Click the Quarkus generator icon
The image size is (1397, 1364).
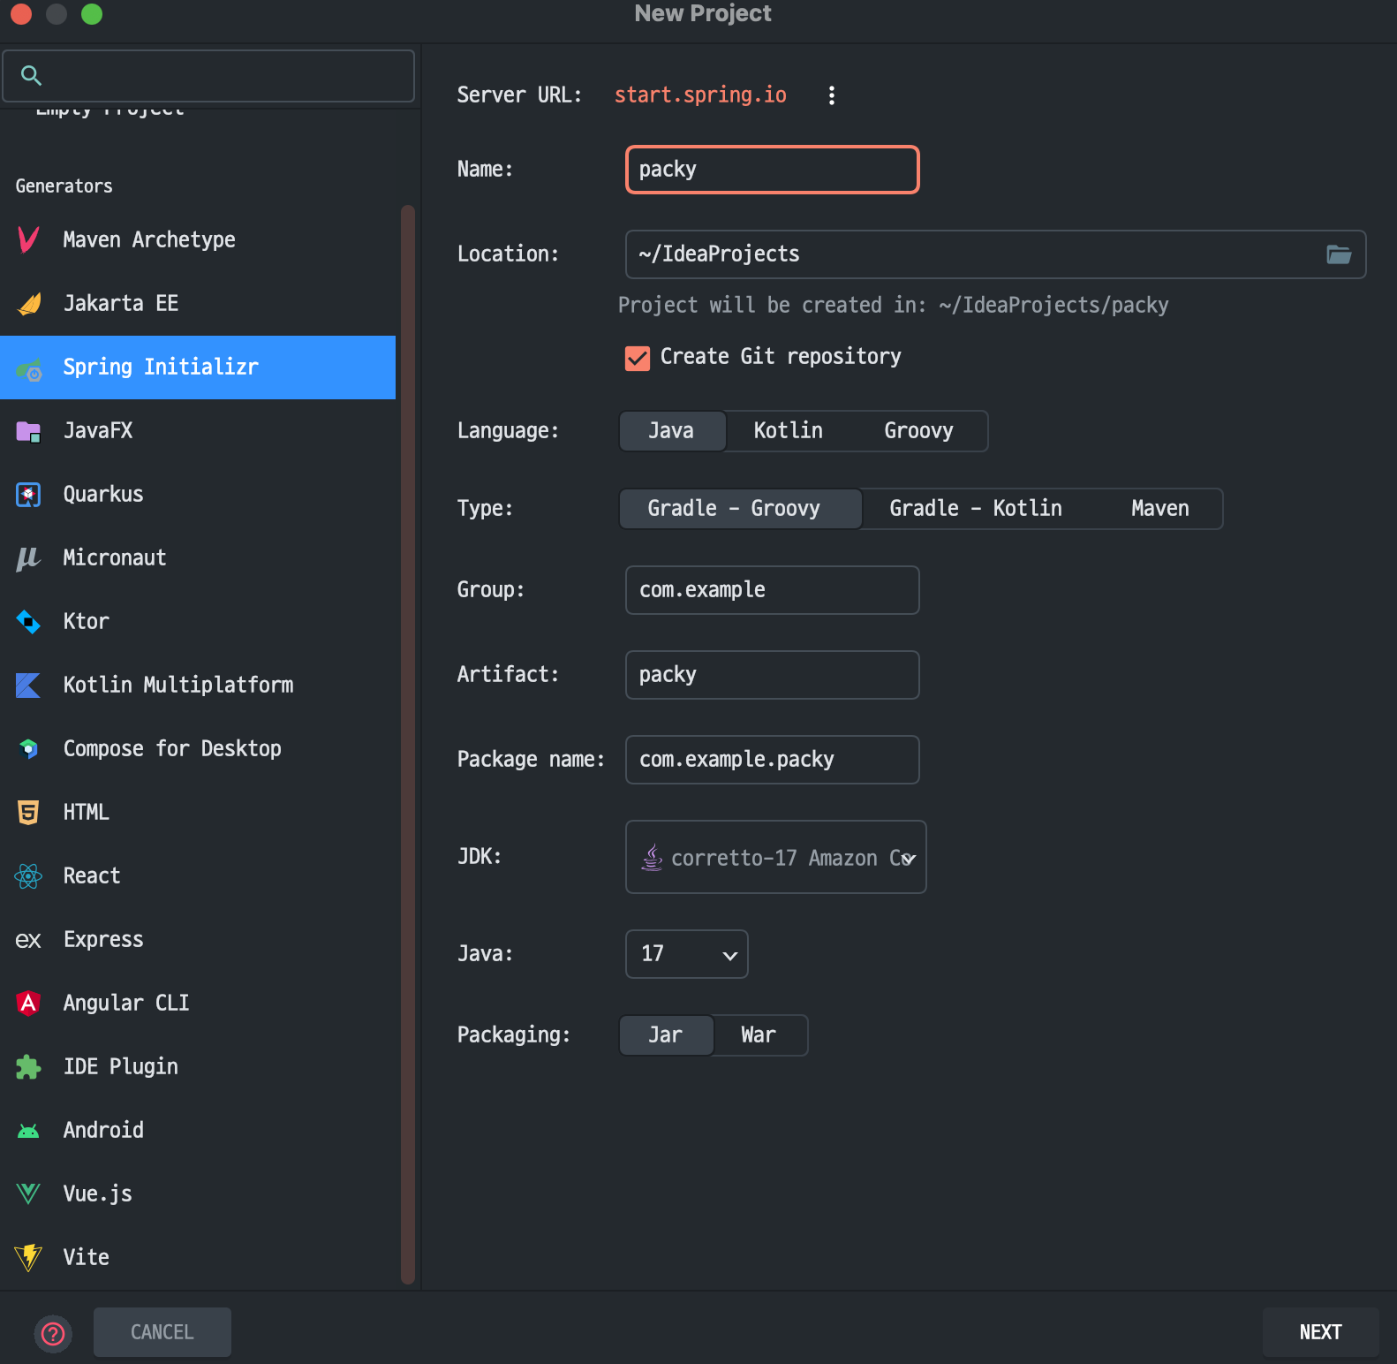point(28,495)
